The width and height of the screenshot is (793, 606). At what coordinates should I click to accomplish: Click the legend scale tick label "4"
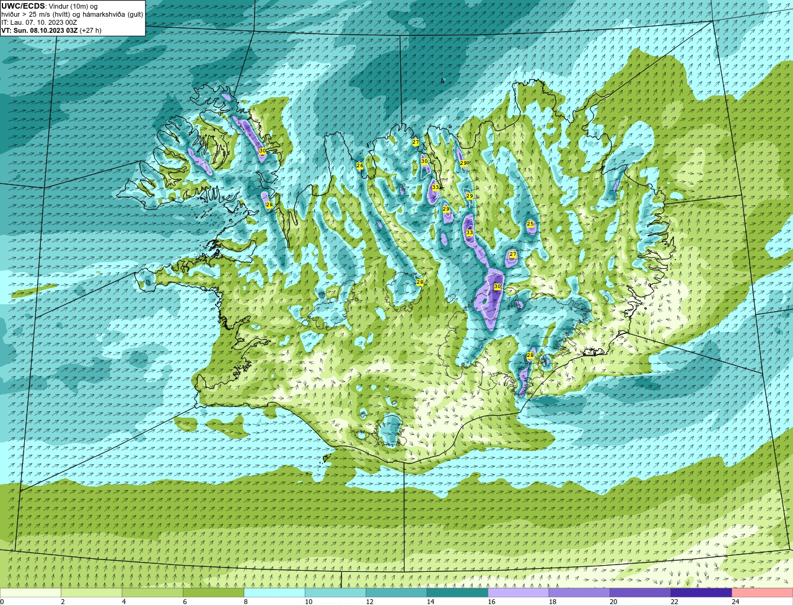tap(124, 602)
